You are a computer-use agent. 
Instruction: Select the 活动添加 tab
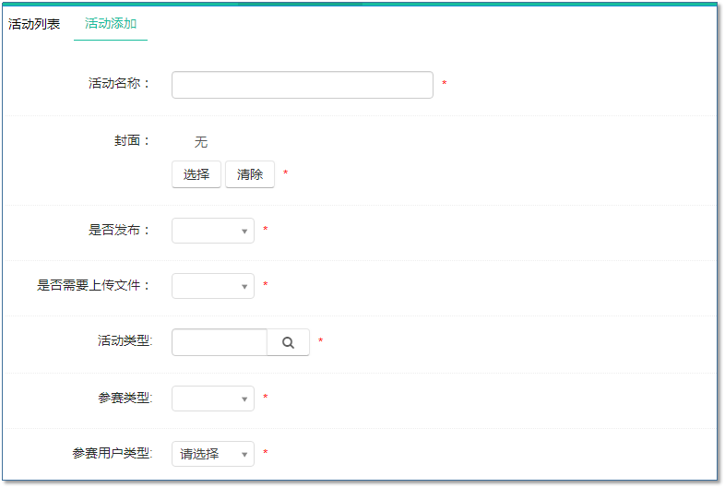[111, 24]
